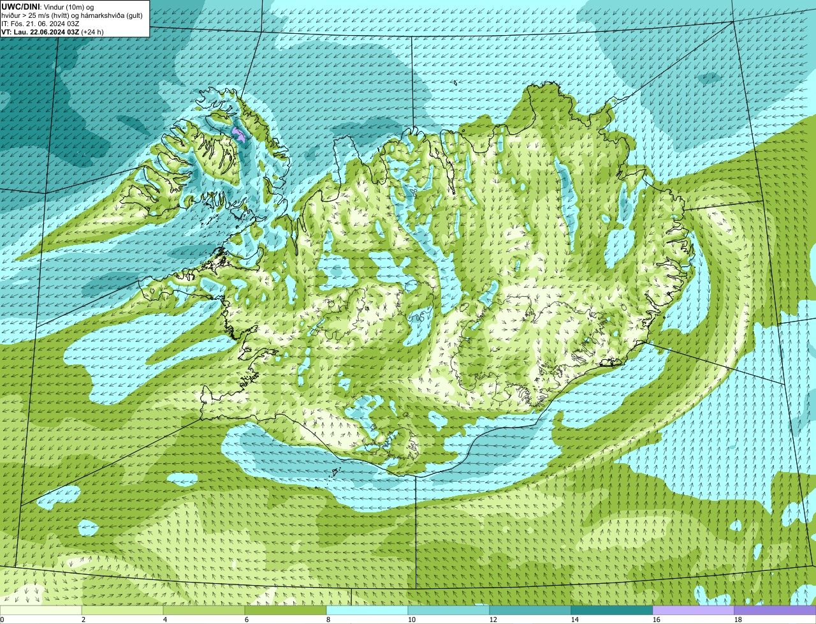Click the legend scale label "14"
This screenshot has width=816, height=624.
click(575, 620)
